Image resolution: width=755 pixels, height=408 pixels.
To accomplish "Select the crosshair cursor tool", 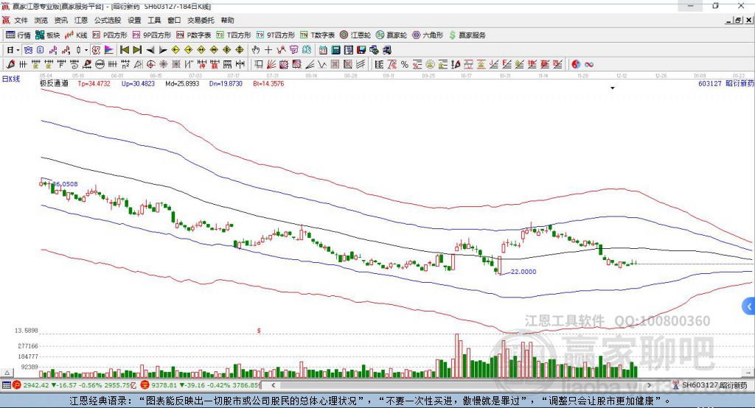I will (x=268, y=50).
